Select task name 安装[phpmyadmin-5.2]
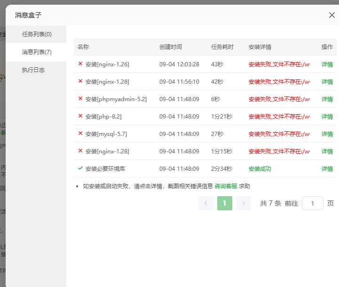The height and width of the screenshot is (287, 339). pyautogui.click(x=116, y=99)
